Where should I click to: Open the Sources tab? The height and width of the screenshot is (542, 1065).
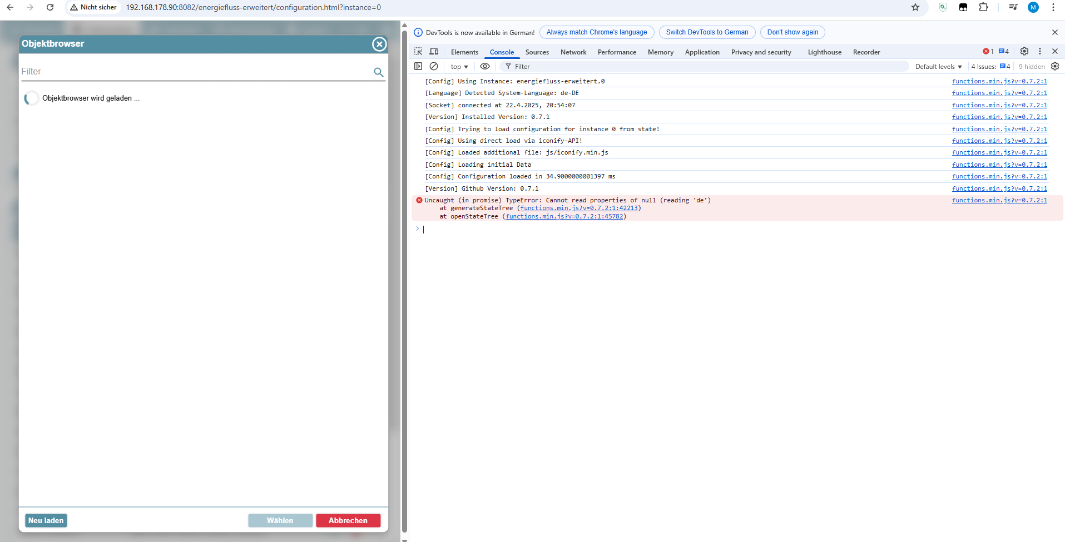[x=537, y=52]
